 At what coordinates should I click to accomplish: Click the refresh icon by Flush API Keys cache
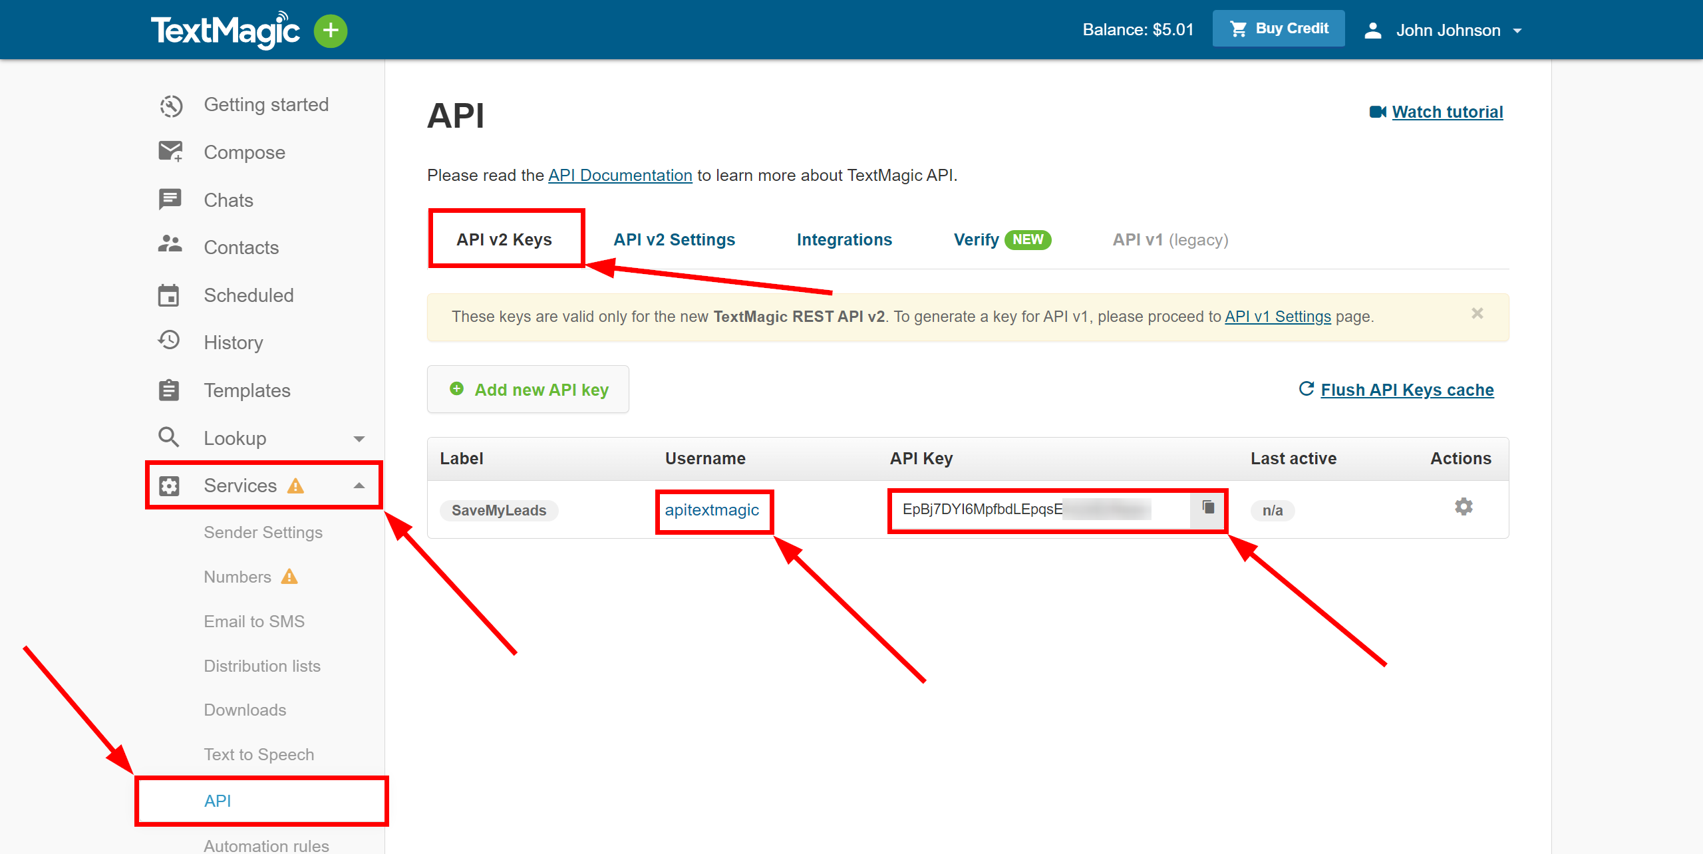[x=1307, y=388]
